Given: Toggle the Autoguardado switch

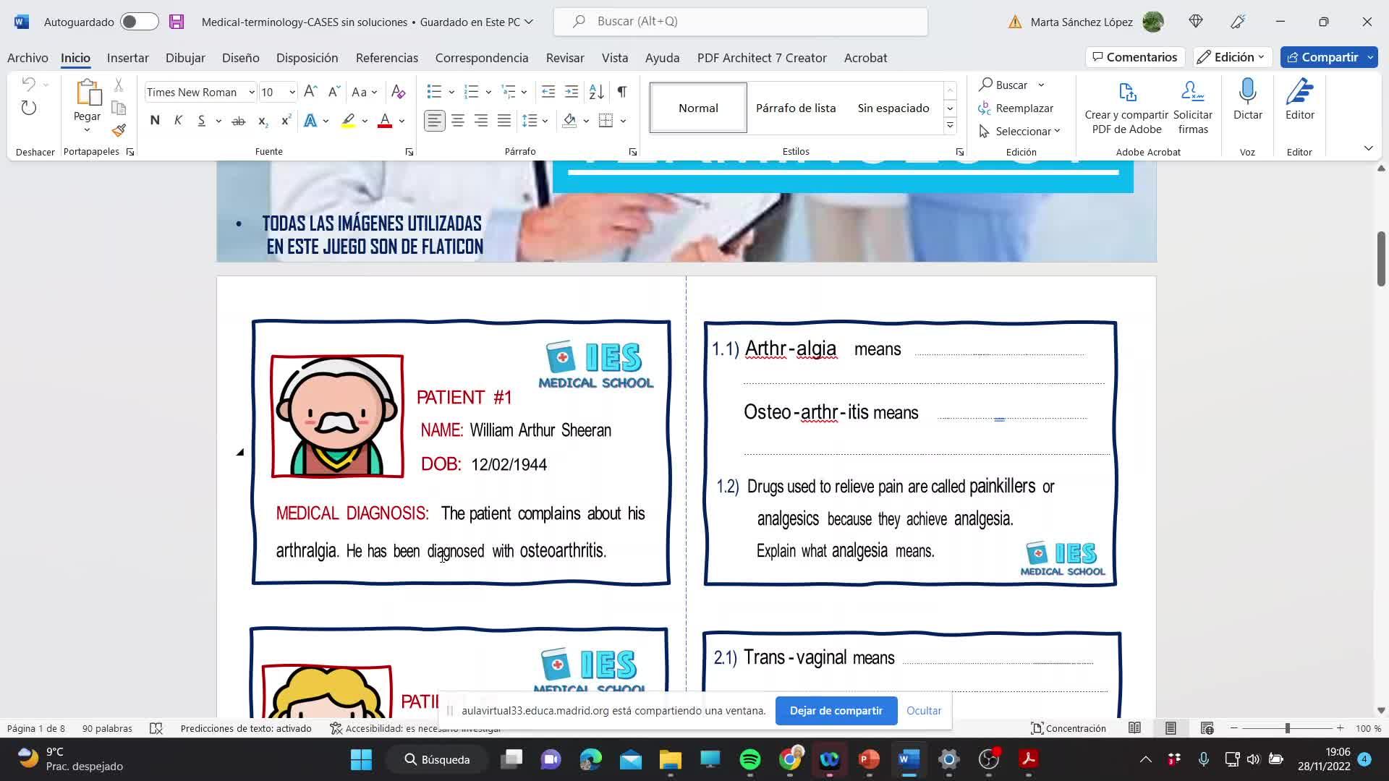Looking at the screenshot, I should pyautogui.click(x=139, y=22).
